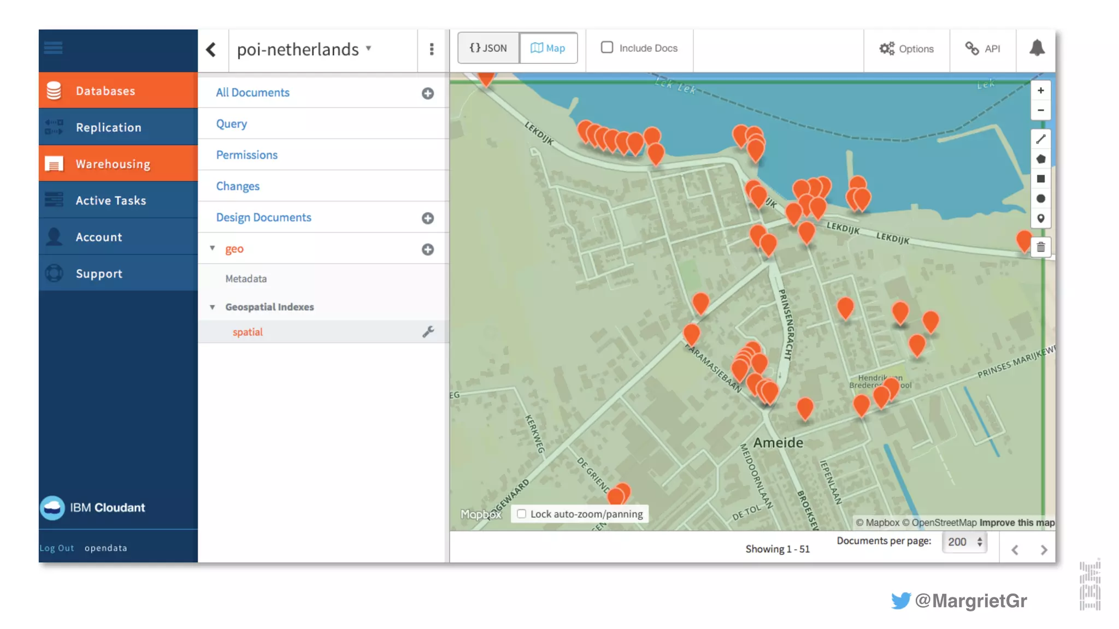Open Replication in the sidebar
The image size is (1119, 629).
click(x=108, y=127)
